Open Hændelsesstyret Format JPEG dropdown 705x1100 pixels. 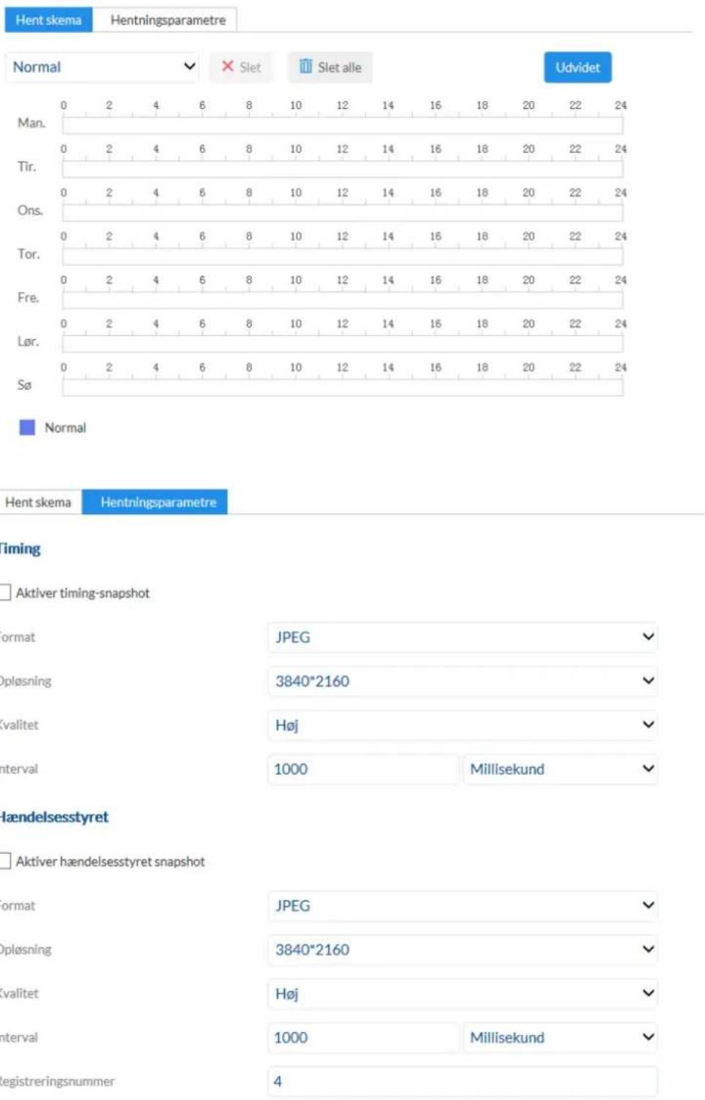point(462,906)
